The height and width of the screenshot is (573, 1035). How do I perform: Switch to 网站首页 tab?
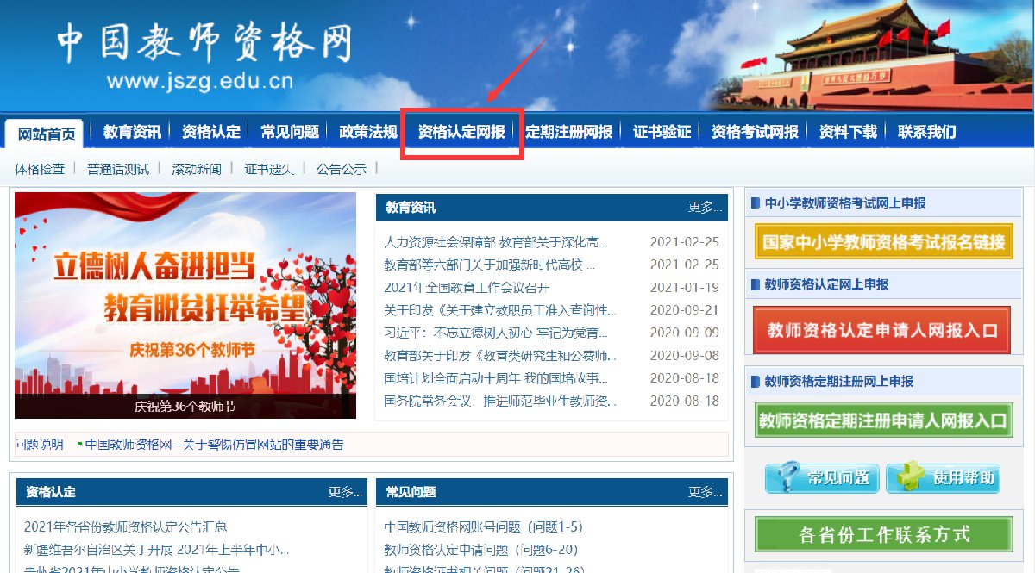pos(47,134)
